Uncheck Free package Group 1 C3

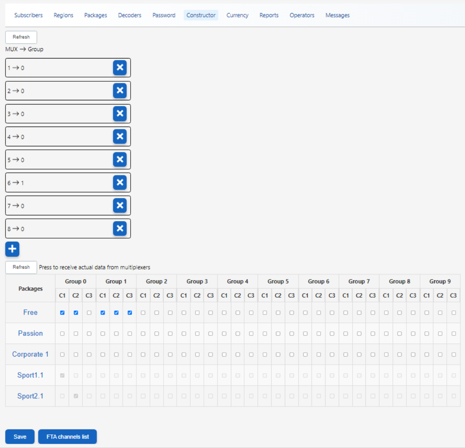[130, 313]
